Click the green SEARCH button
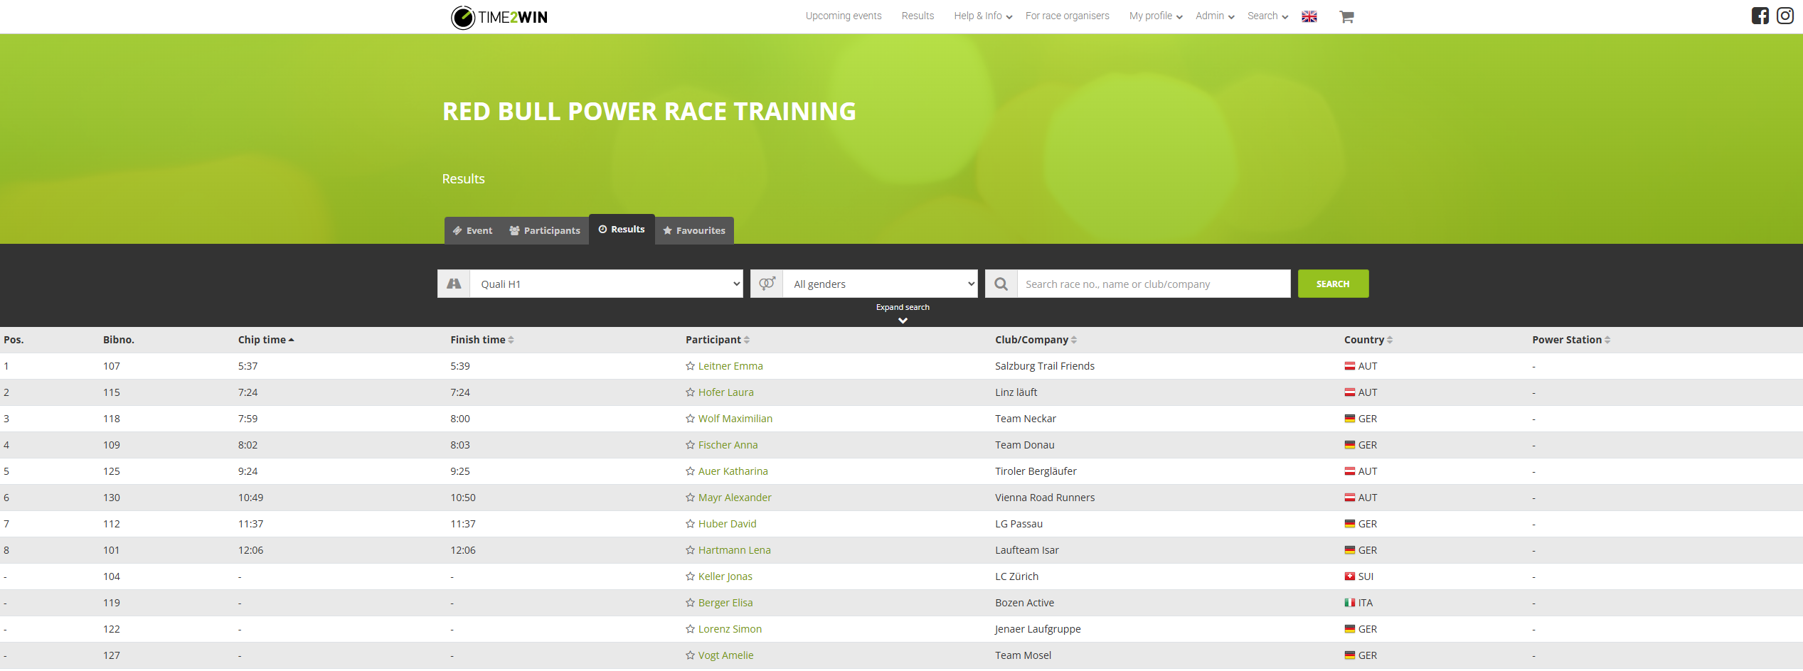Image resolution: width=1803 pixels, height=671 pixels. 1333,284
